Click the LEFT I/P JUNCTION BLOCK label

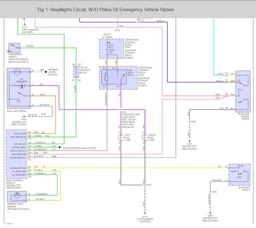(85, 70)
